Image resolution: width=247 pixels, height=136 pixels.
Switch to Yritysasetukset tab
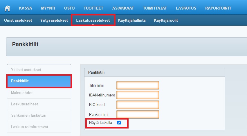pyautogui.click(x=54, y=21)
